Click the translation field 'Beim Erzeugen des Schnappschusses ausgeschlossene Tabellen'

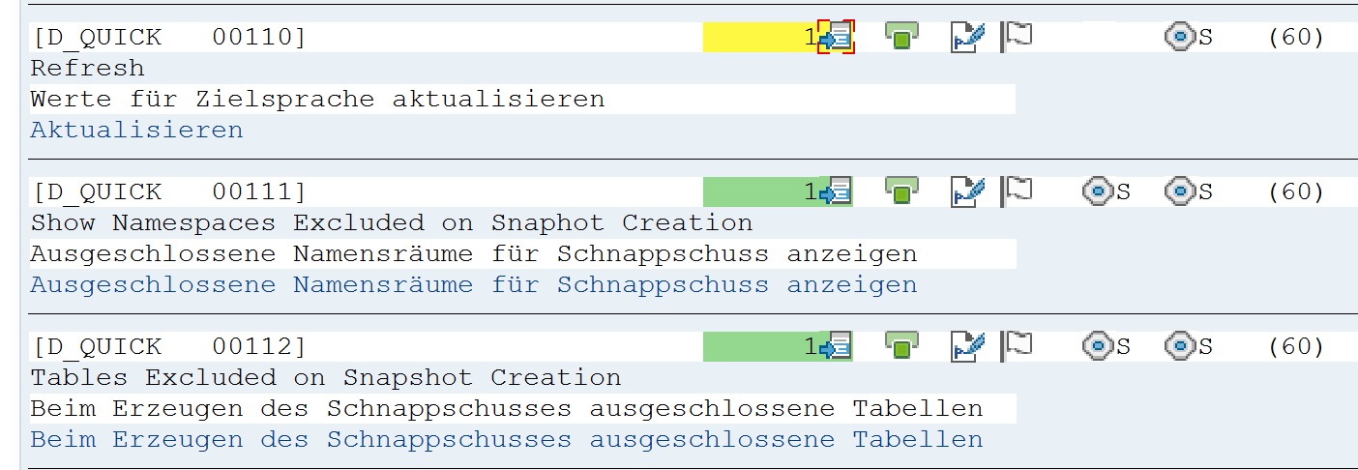click(x=522, y=408)
